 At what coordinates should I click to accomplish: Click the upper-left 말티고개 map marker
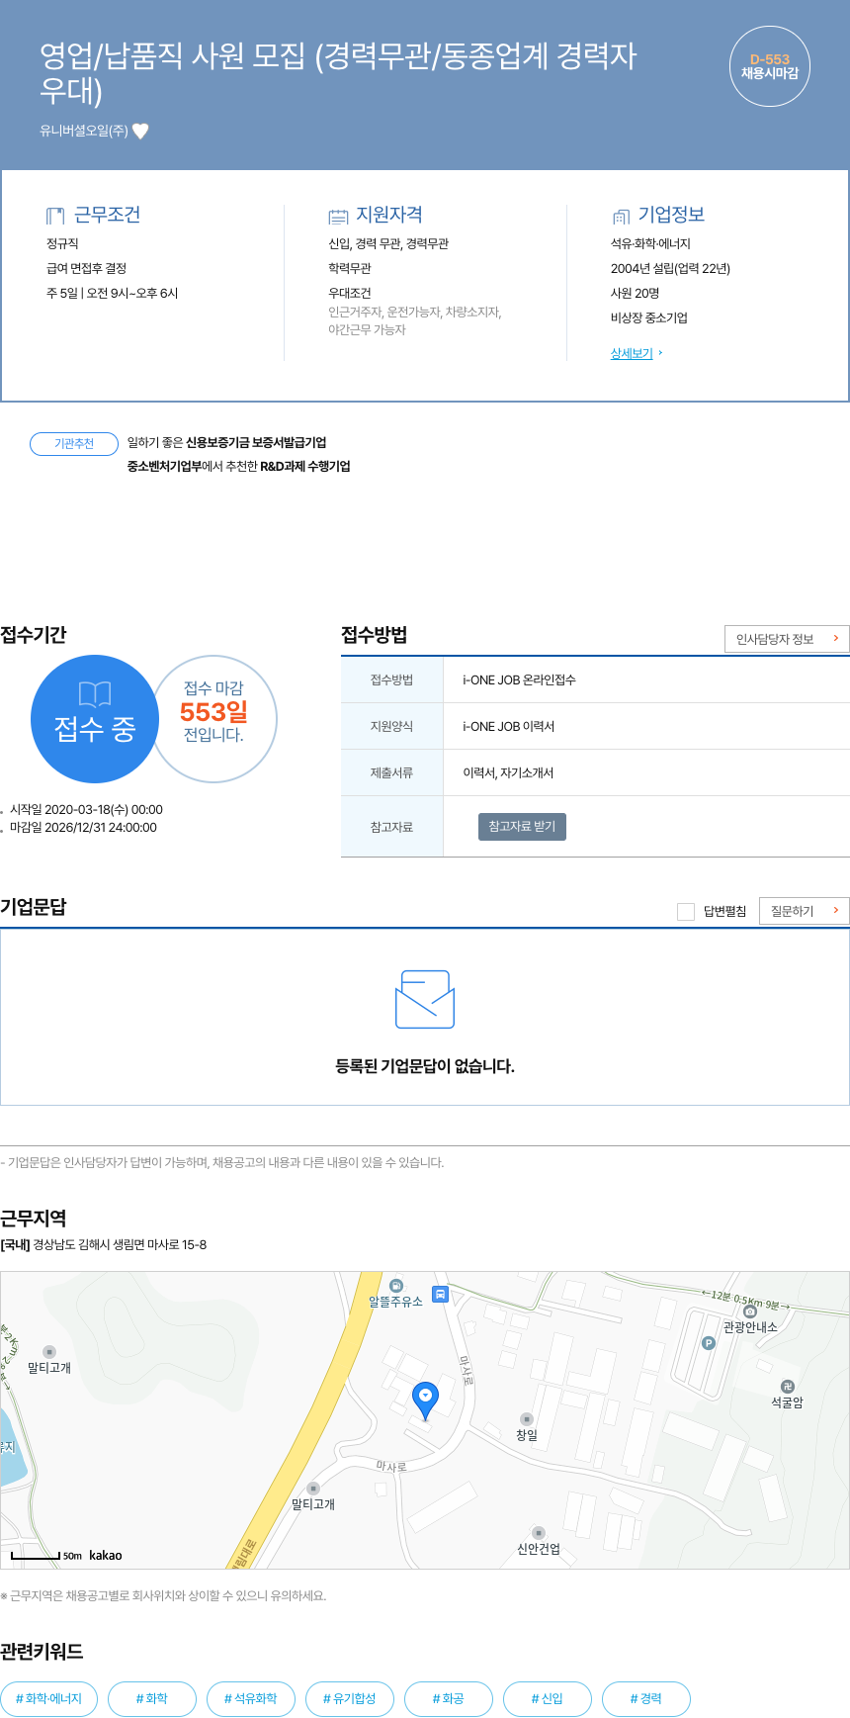tap(49, 1352)
